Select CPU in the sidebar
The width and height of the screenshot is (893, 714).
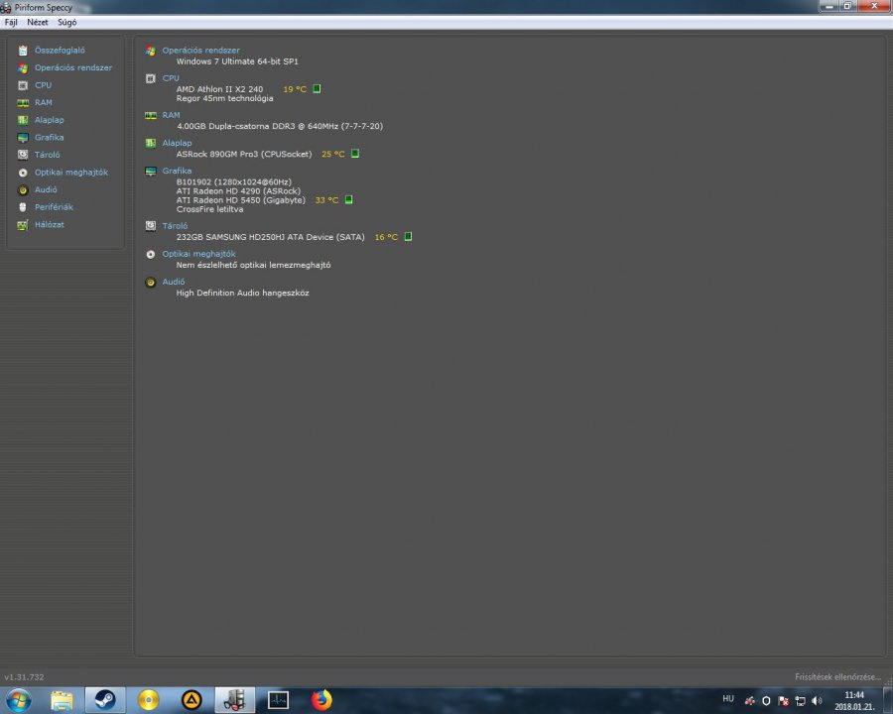[x=44, y=85]
